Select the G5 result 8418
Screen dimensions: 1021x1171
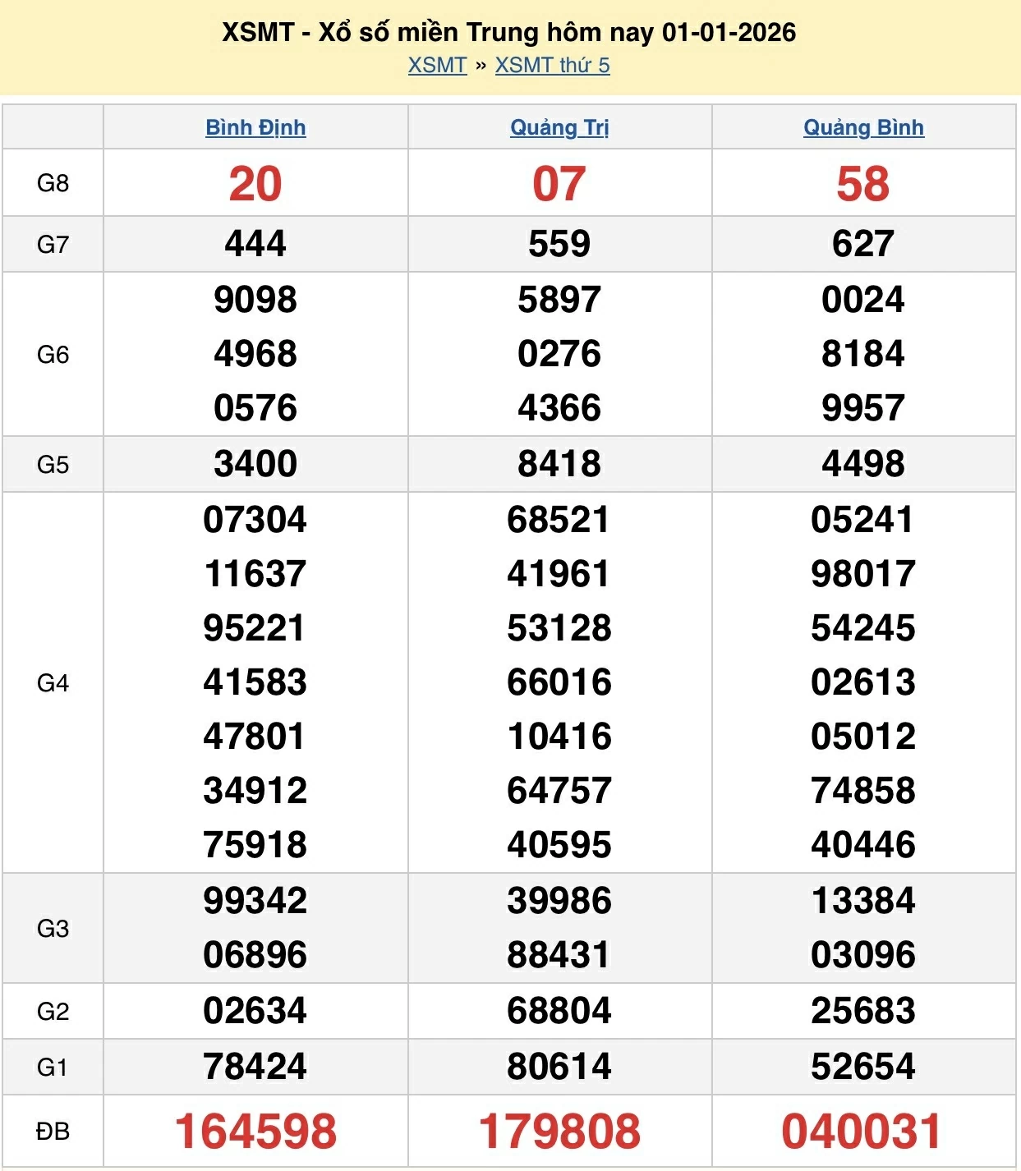[559, 464]
